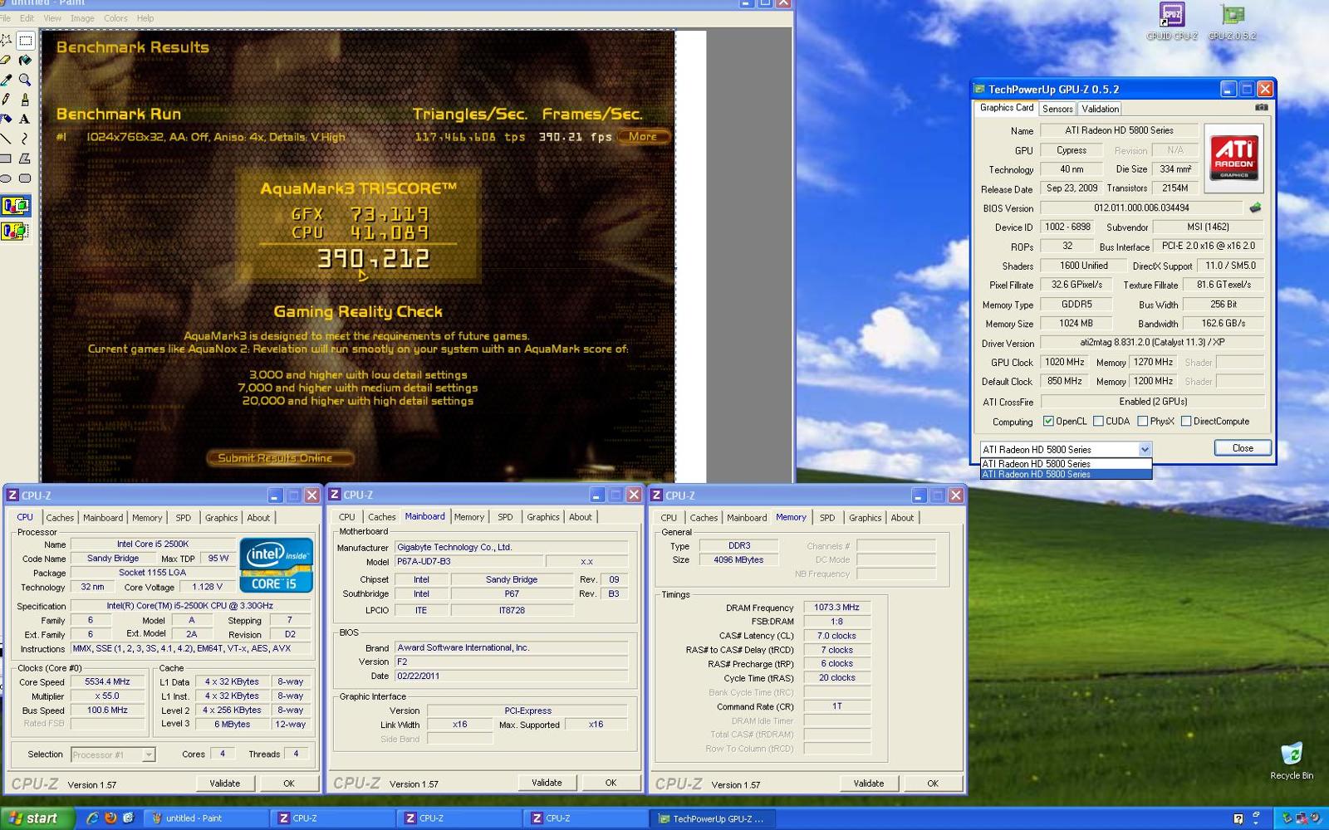Activate the Magnifier tool in Paint
The image size is (1329, 830).
(26, 80)
